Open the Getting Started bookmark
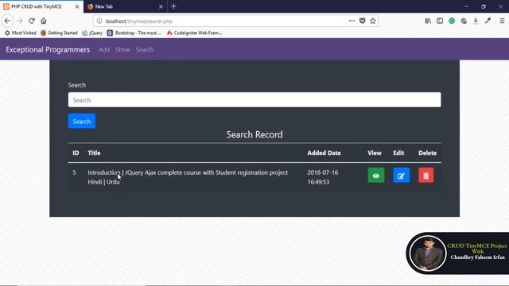Screen dimensions: 509x286 coord(59,33)
